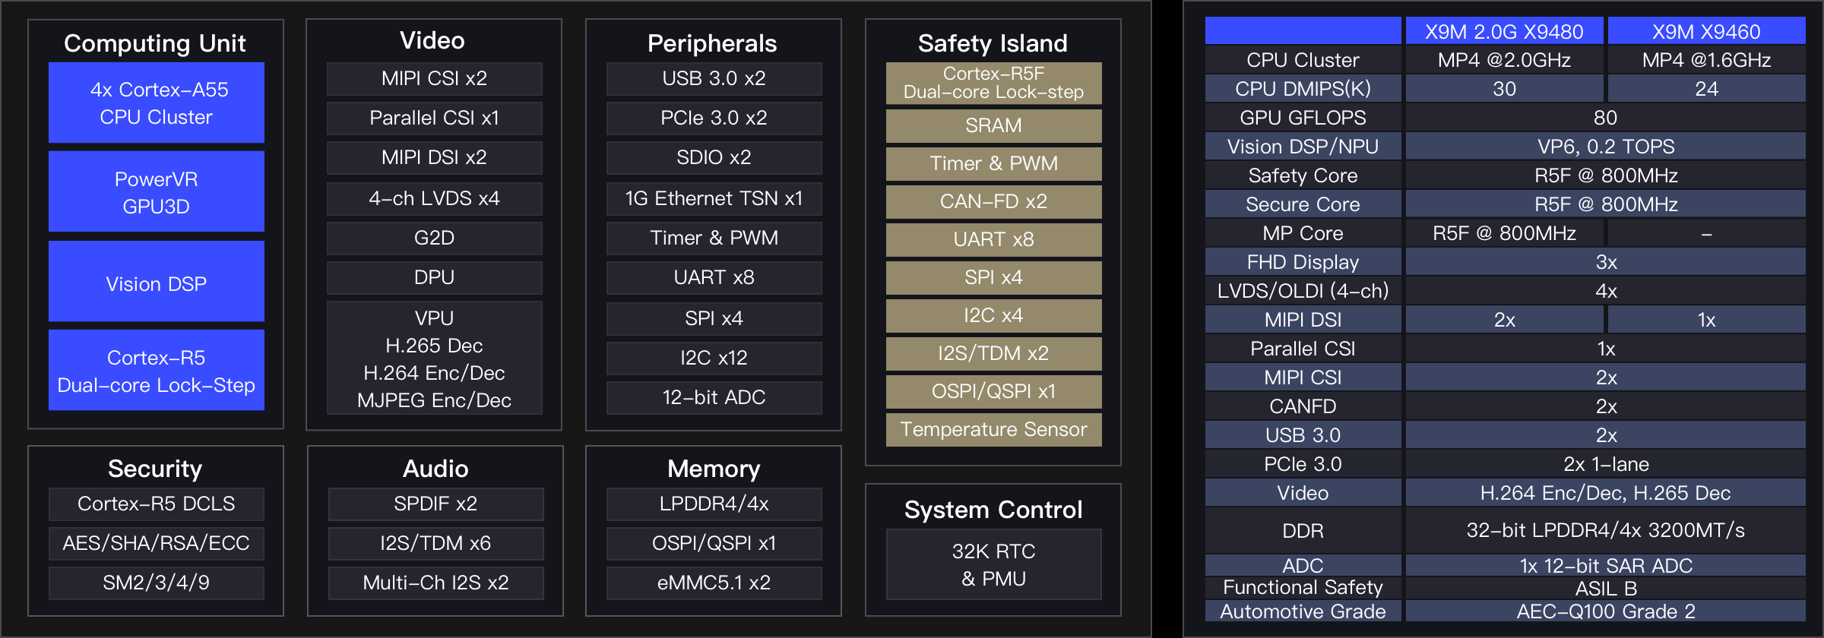Select the PowerVR GPU3D block

tap(157, 191)
